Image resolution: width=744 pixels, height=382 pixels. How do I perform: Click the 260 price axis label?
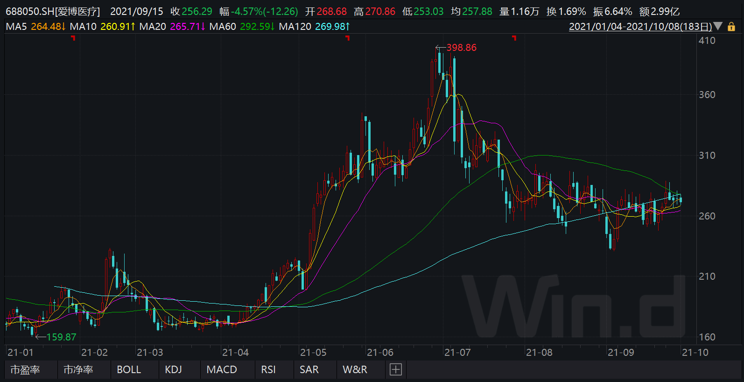707,216
